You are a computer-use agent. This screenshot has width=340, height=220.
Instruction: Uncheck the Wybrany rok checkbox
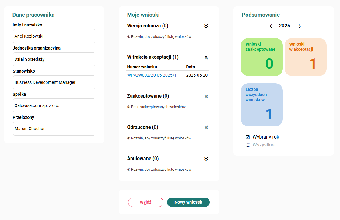[x=248, y=137]
